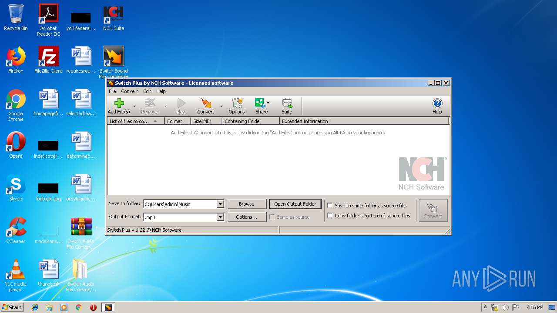Viewport: 557px width, 313px height.
Task: Click the Extended Information column header
Action: [x=364, y=121]
